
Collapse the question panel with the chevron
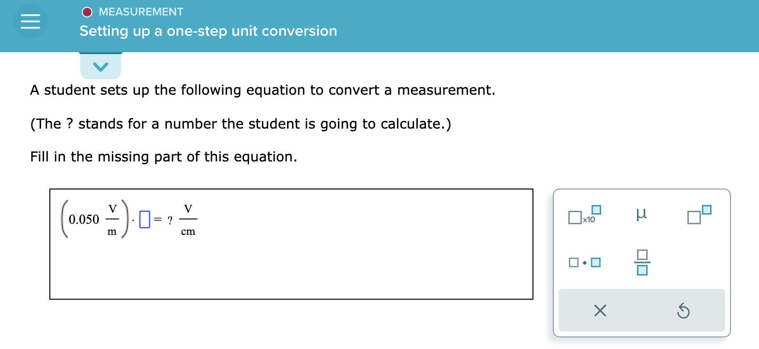[101, 67]
